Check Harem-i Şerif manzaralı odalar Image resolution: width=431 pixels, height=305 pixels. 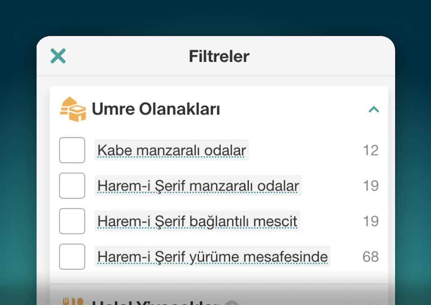pos(72,186)
